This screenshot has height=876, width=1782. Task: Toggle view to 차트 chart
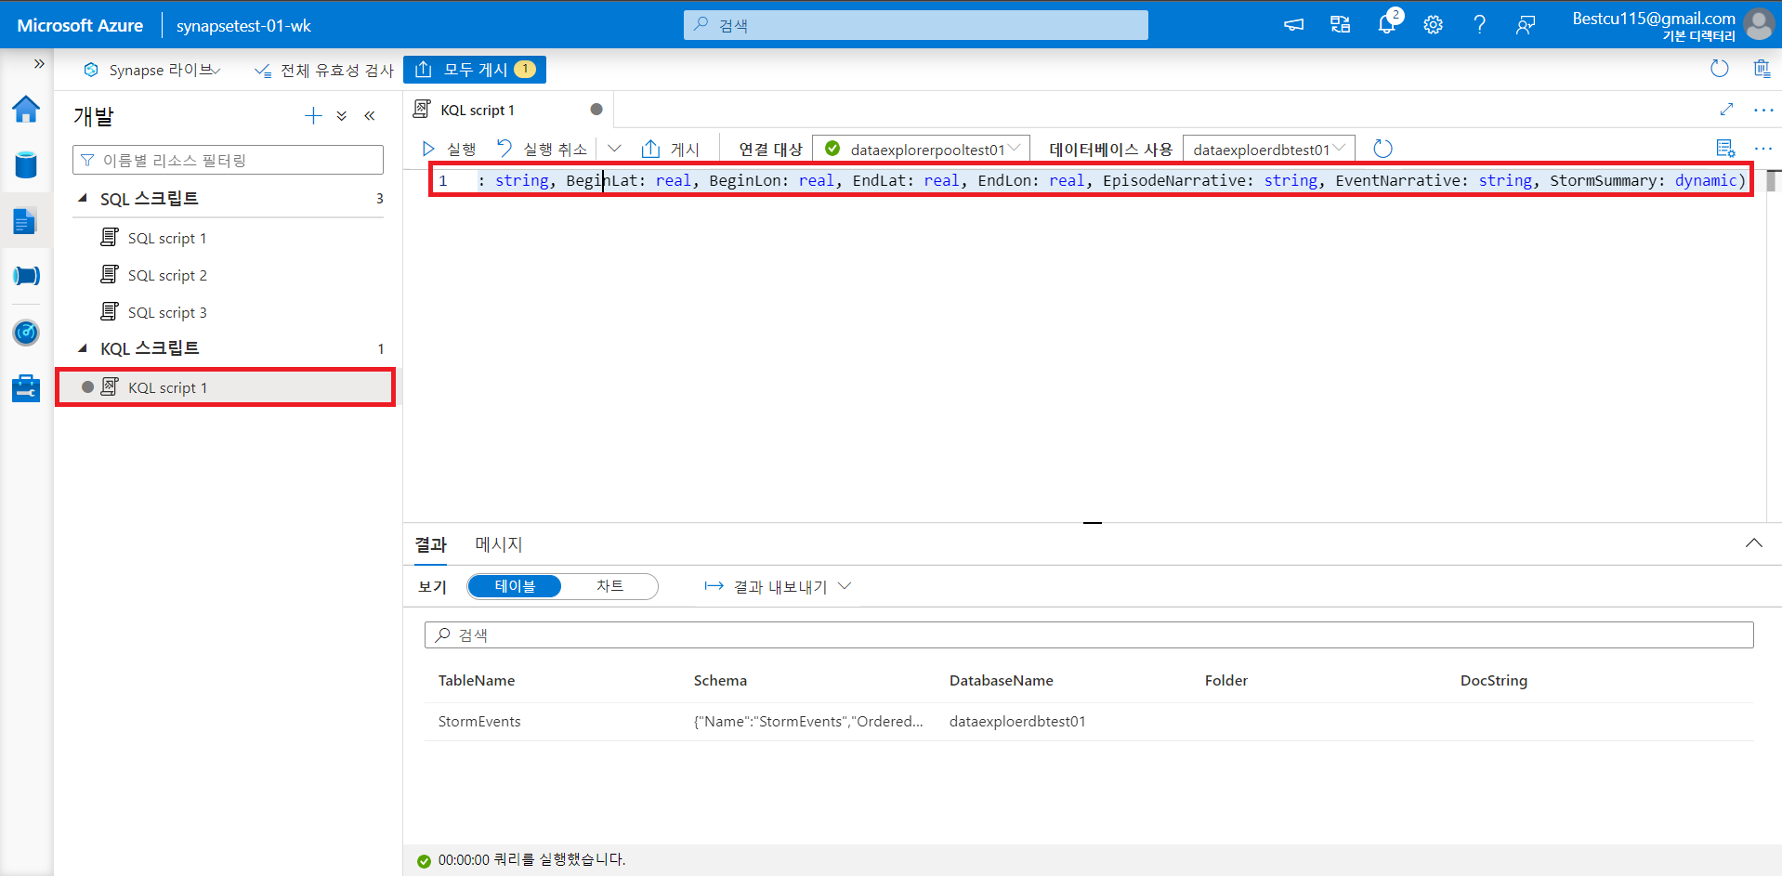tap(609, 586)
